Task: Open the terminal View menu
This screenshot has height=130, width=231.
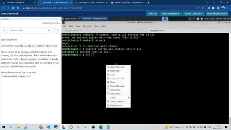Action: (78, 26)
